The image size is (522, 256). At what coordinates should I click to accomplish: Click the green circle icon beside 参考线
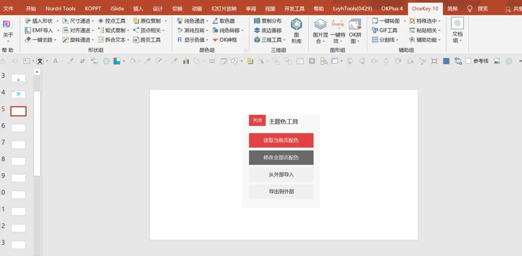click(x=508, y=61)
